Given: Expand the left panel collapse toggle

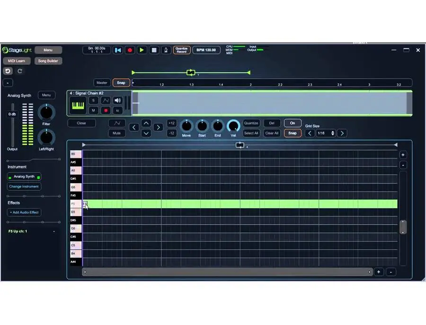Looking at the screenshot, I should [x=8, y=82].
